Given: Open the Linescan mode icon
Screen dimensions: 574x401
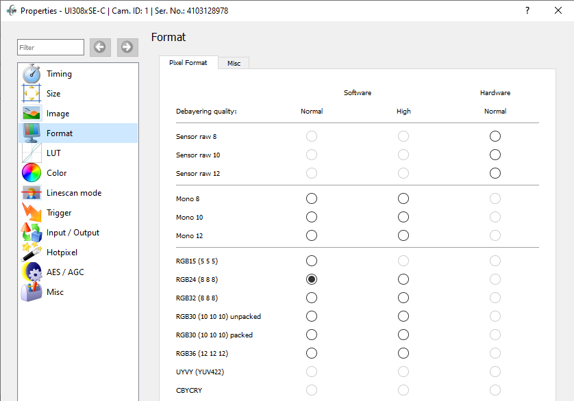Looking at the screenshot, I should pyautogui.click(x=32, y=193).
